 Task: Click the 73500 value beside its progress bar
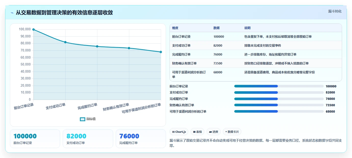tap(330, 105)
